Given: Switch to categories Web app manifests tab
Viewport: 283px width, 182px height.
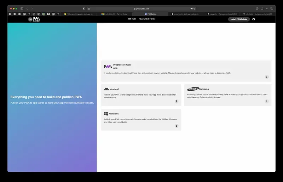Looking at the screenshot, I should pos(222,14).
